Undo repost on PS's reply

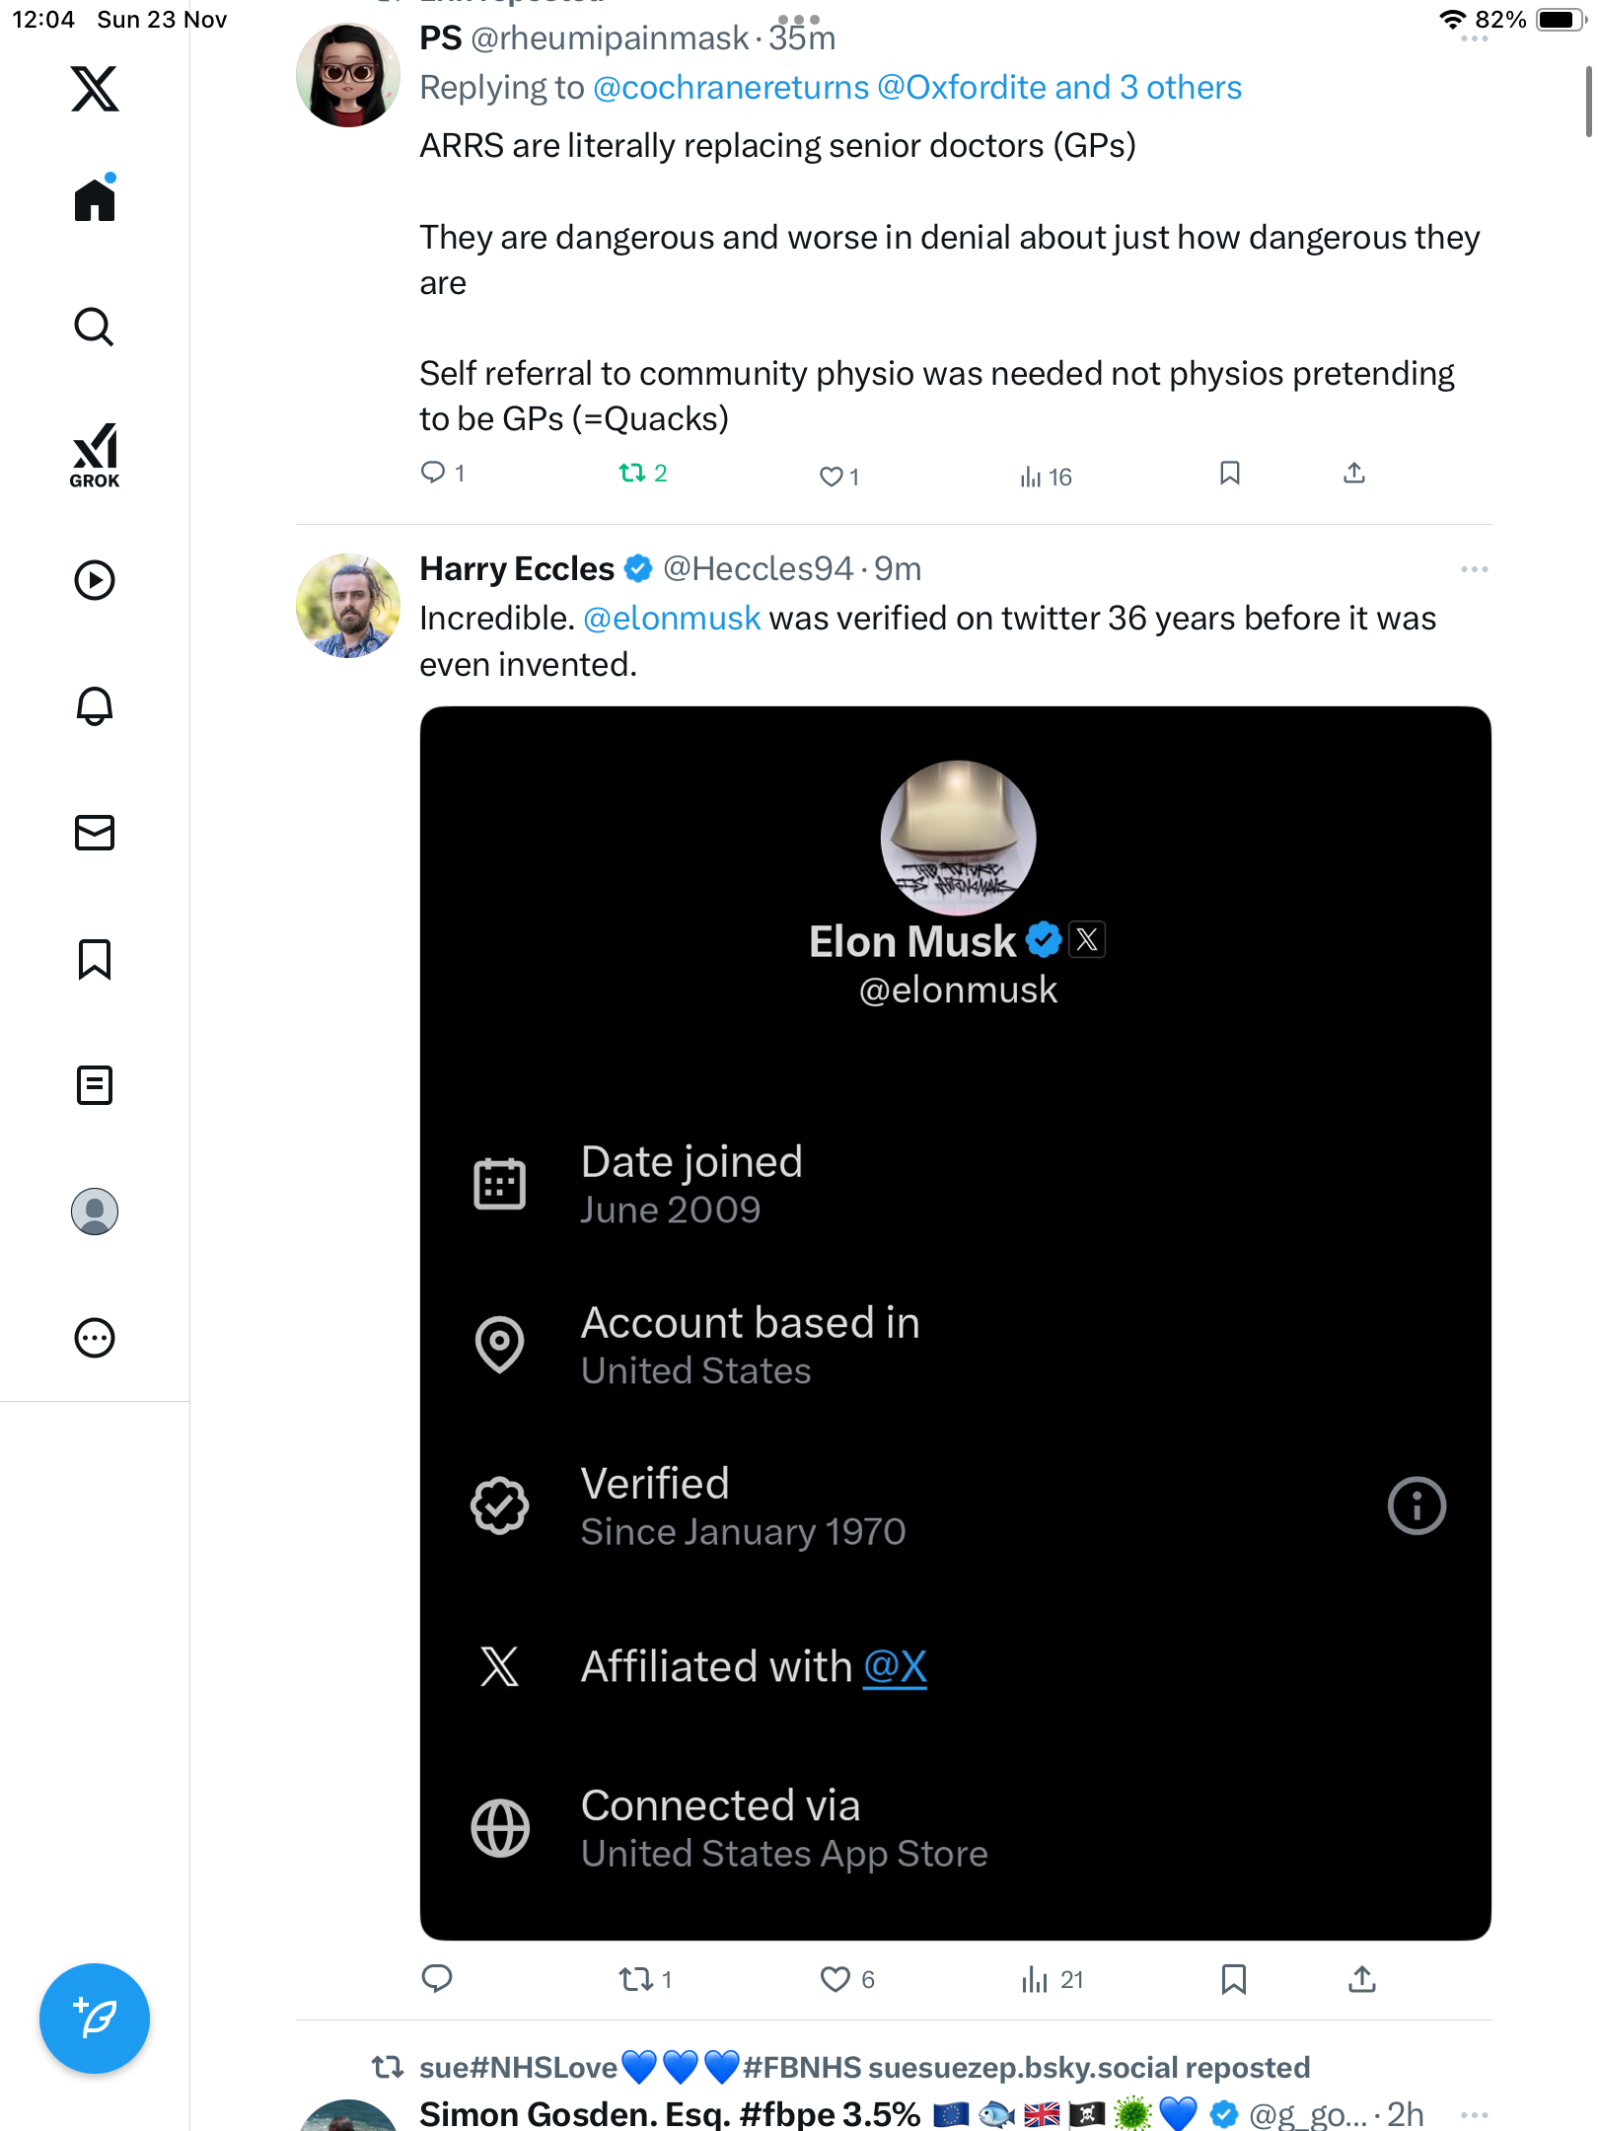click(632, 474)
